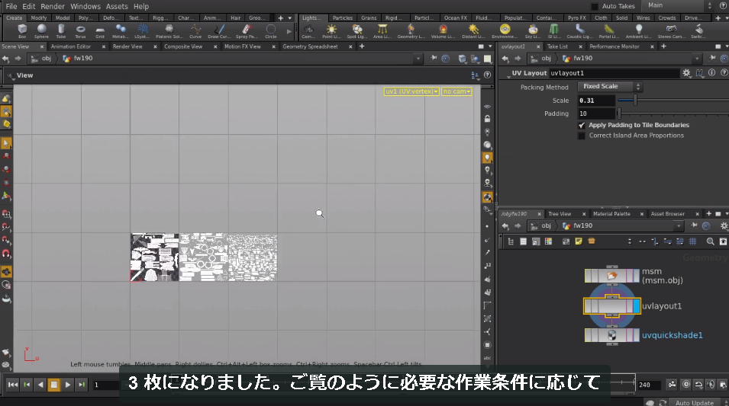The height and width of the screenshot is (406, 729).
Task: Enable Correct Island Area Proportions
Action: 581,136
